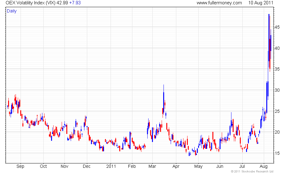Click the '+7.93' change value

75,3
